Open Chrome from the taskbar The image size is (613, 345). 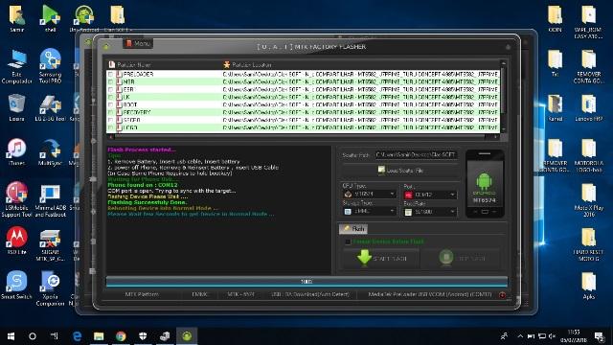coord(121,336)
